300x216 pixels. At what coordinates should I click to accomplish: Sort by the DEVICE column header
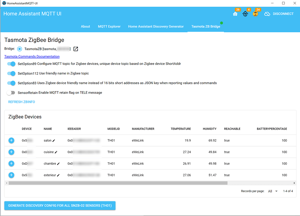click(27, 129)
